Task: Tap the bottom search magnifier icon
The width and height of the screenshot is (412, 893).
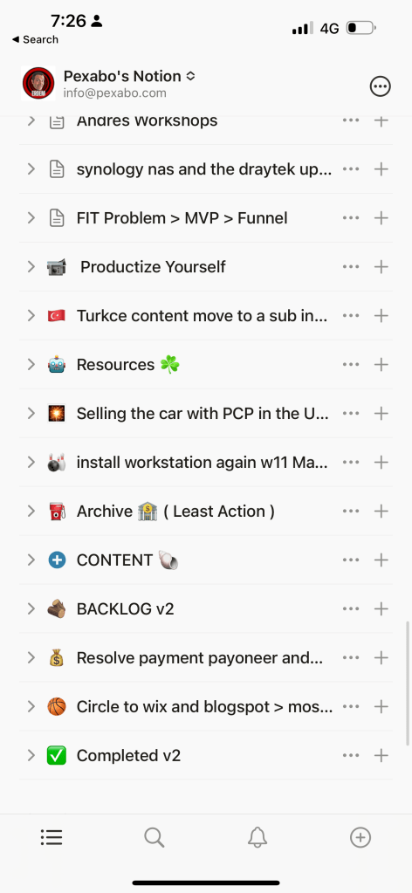Action: click(154, 837)
